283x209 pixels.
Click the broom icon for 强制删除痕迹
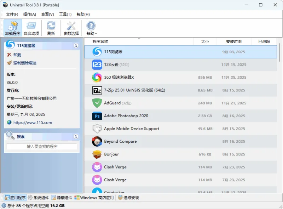coord(9,63)
